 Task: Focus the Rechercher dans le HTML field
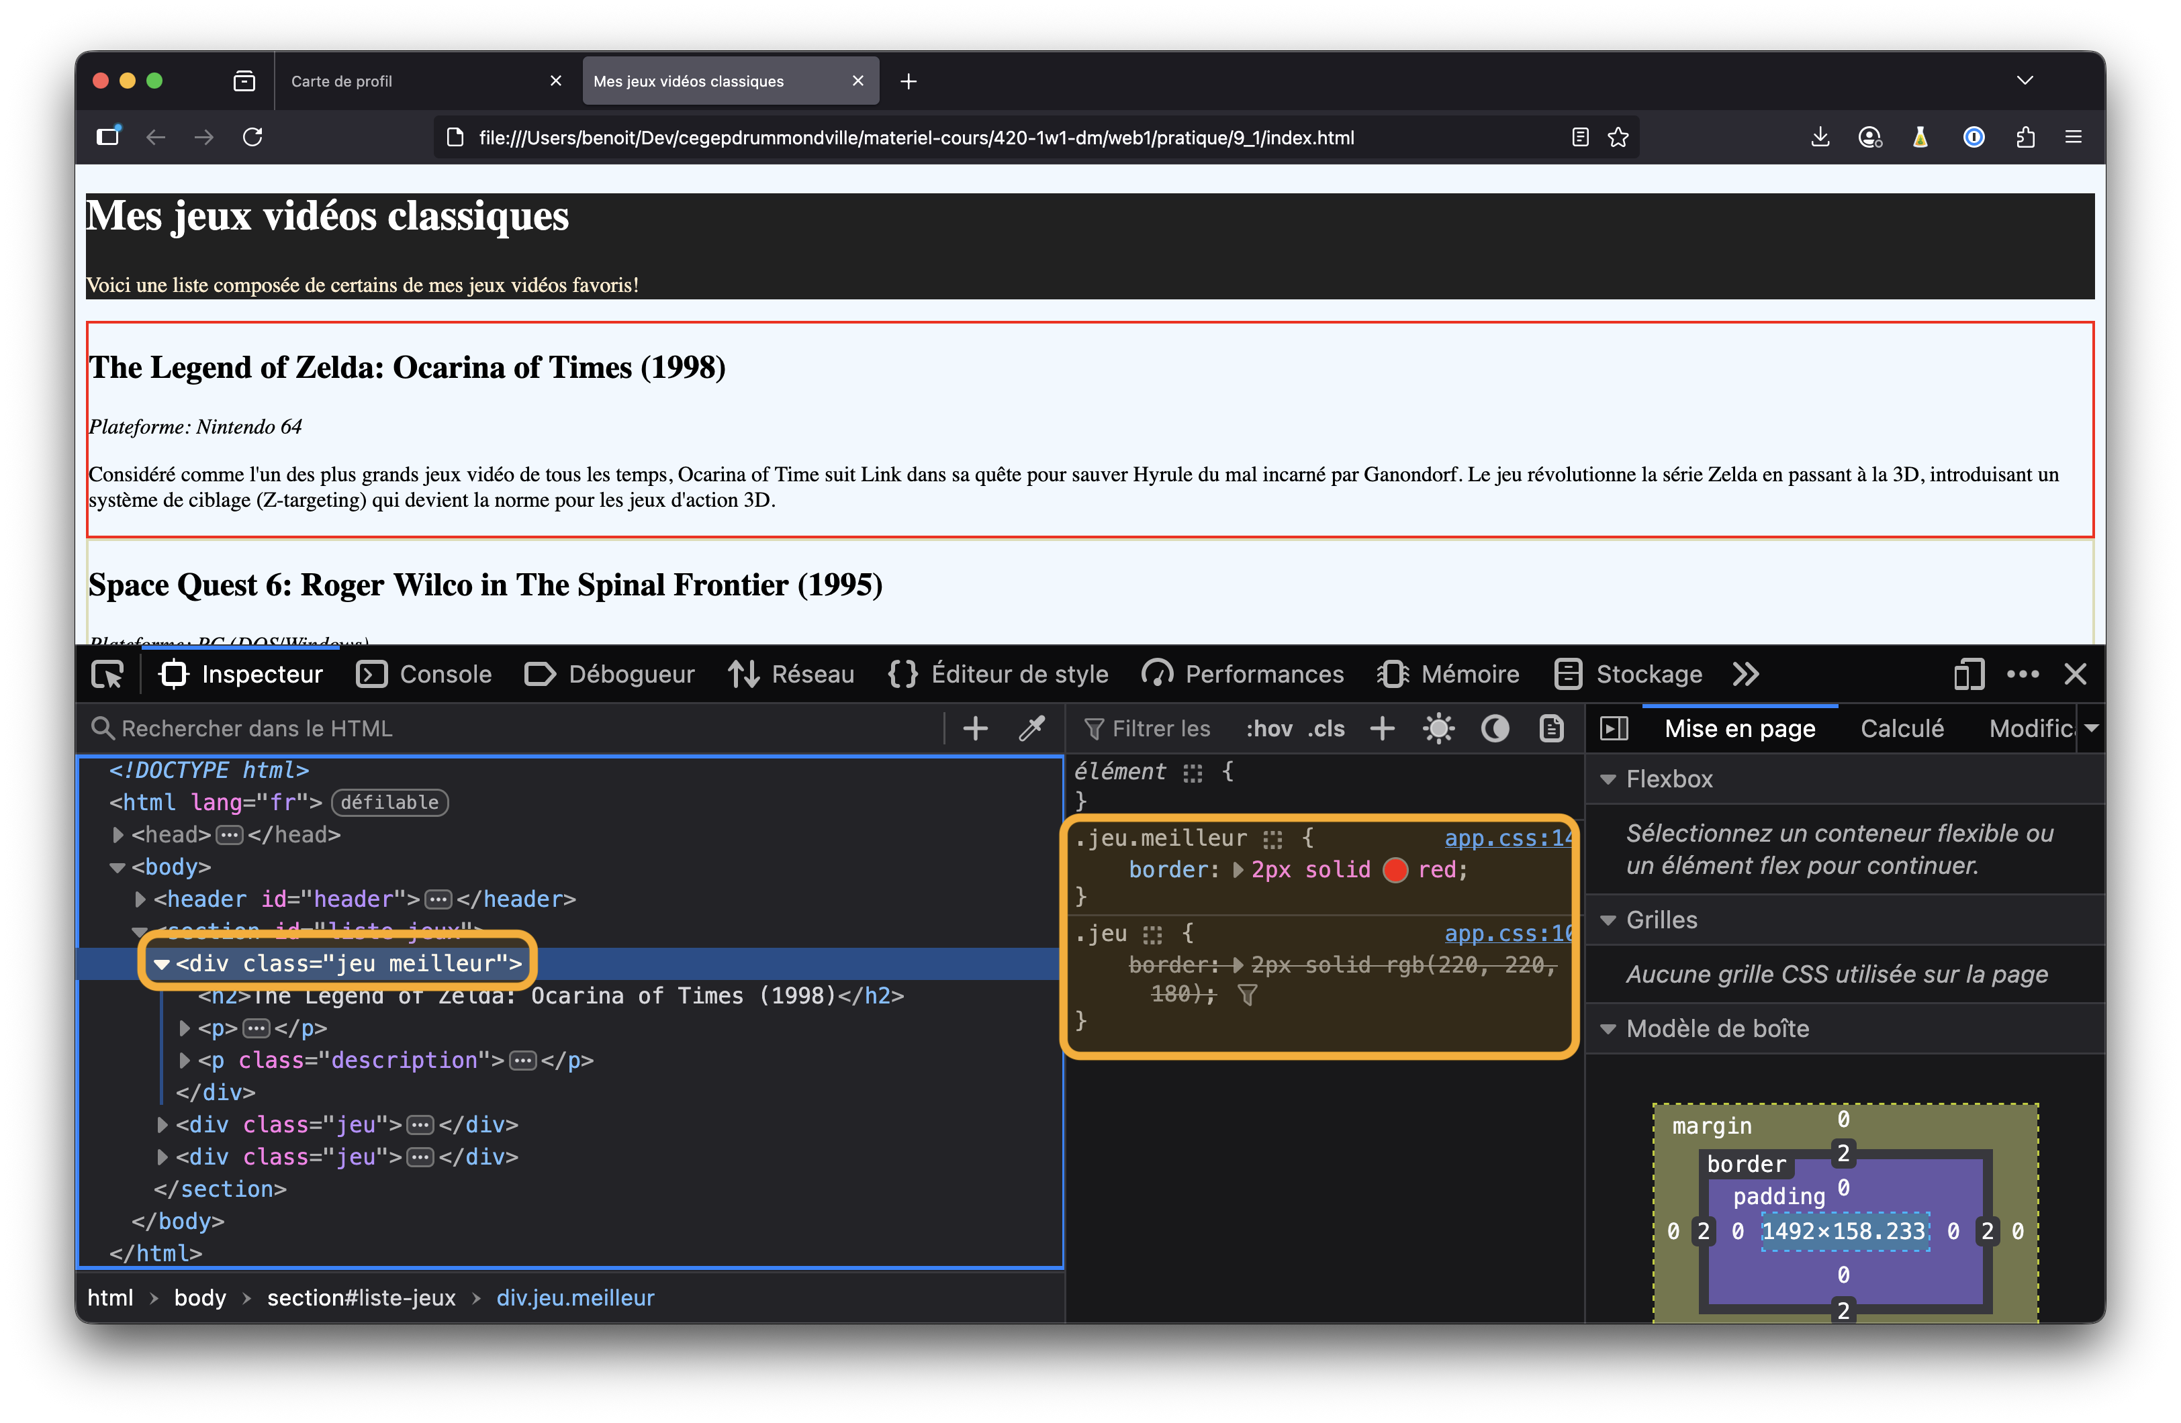coord(513,728)
